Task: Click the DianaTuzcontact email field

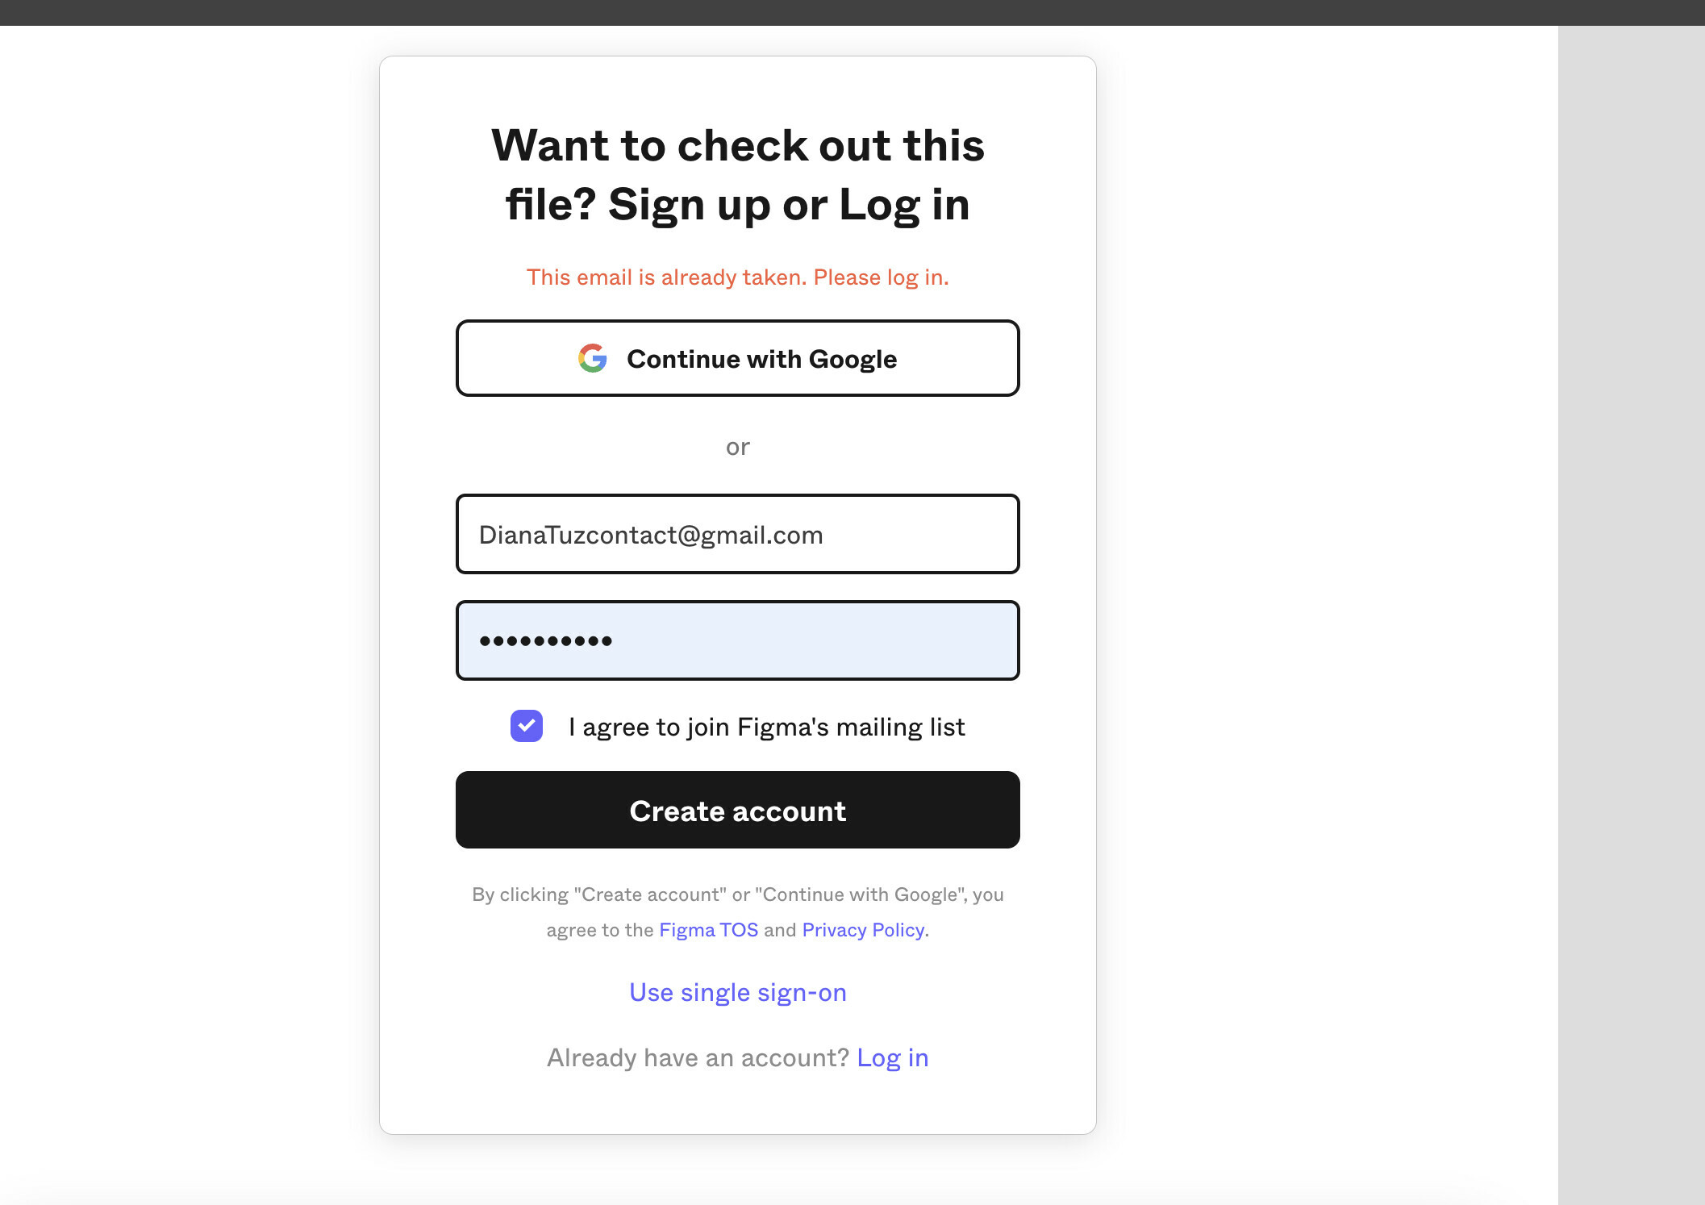Action: pyautogui.click(x=738, y=533)
